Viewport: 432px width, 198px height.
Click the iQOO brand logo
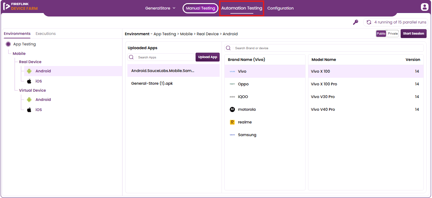tap(232, 97)
